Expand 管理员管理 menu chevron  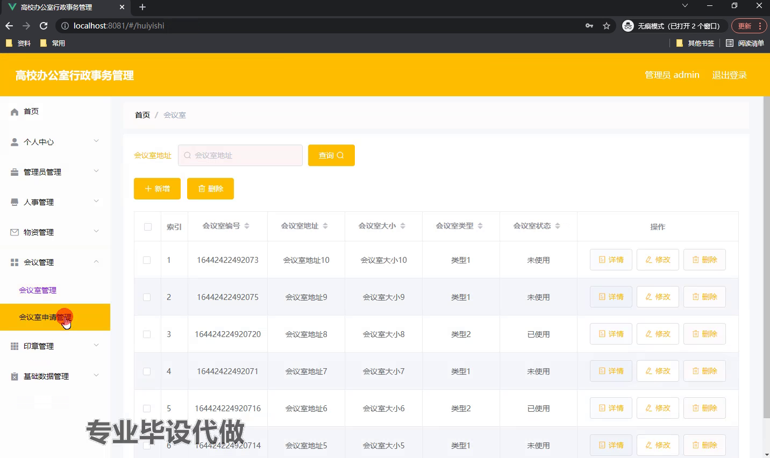pyautogui.click(x=96, y=171)
